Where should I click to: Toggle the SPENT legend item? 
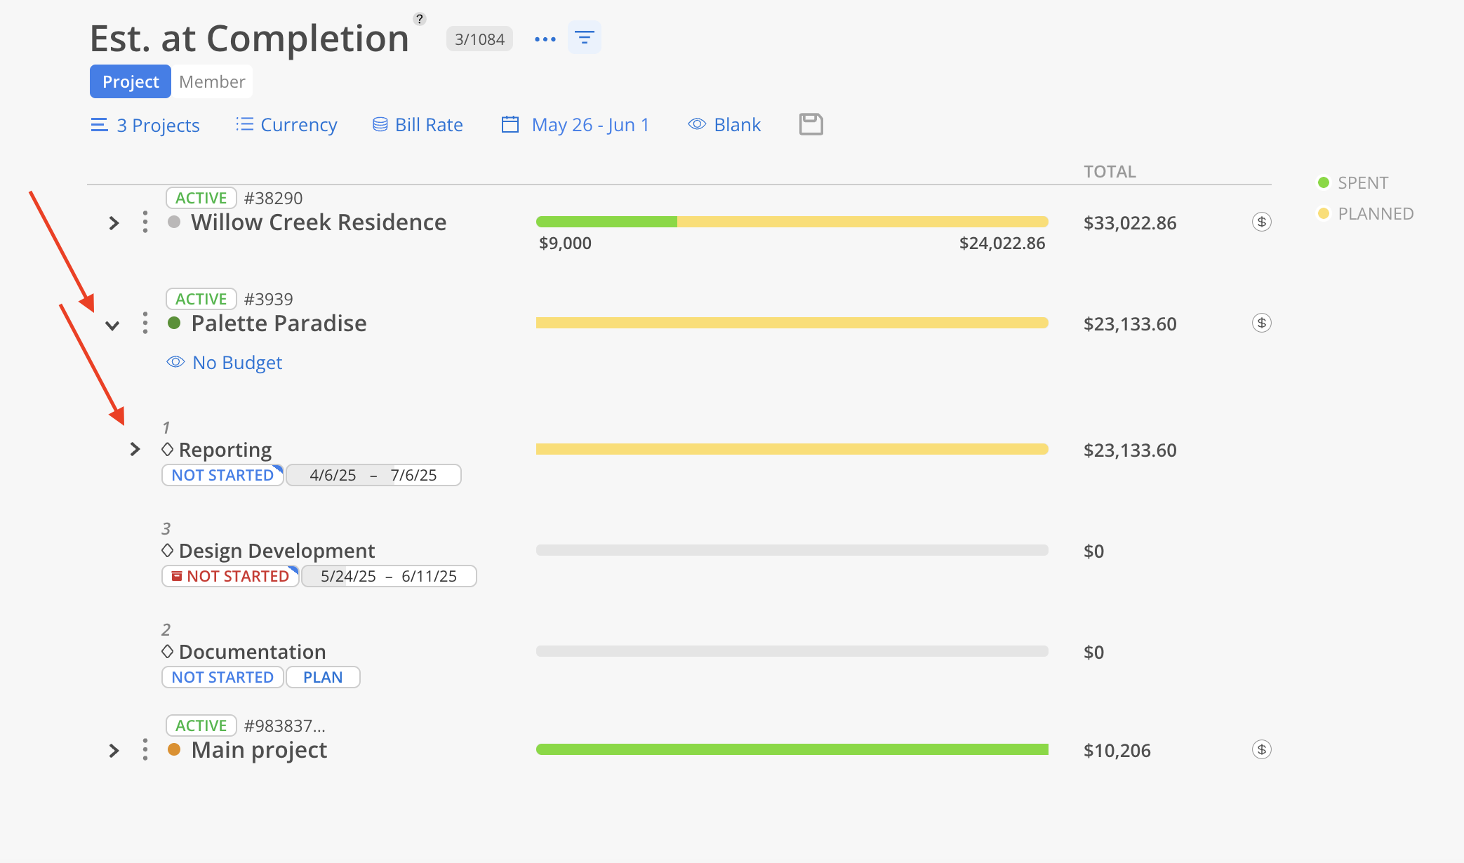click(x=1353, y=182)
